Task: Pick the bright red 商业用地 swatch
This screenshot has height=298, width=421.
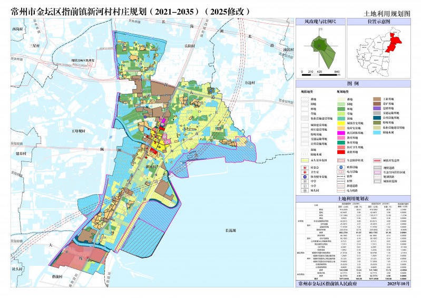Action: click(x=341, y=152)
